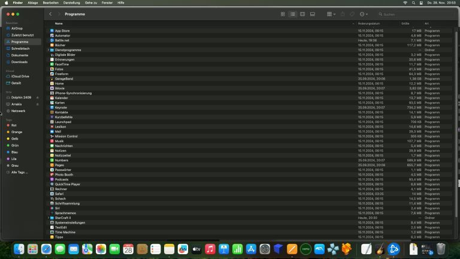Select the Rot tag
This screenshot has width=460, height=259.
[23, 125]
